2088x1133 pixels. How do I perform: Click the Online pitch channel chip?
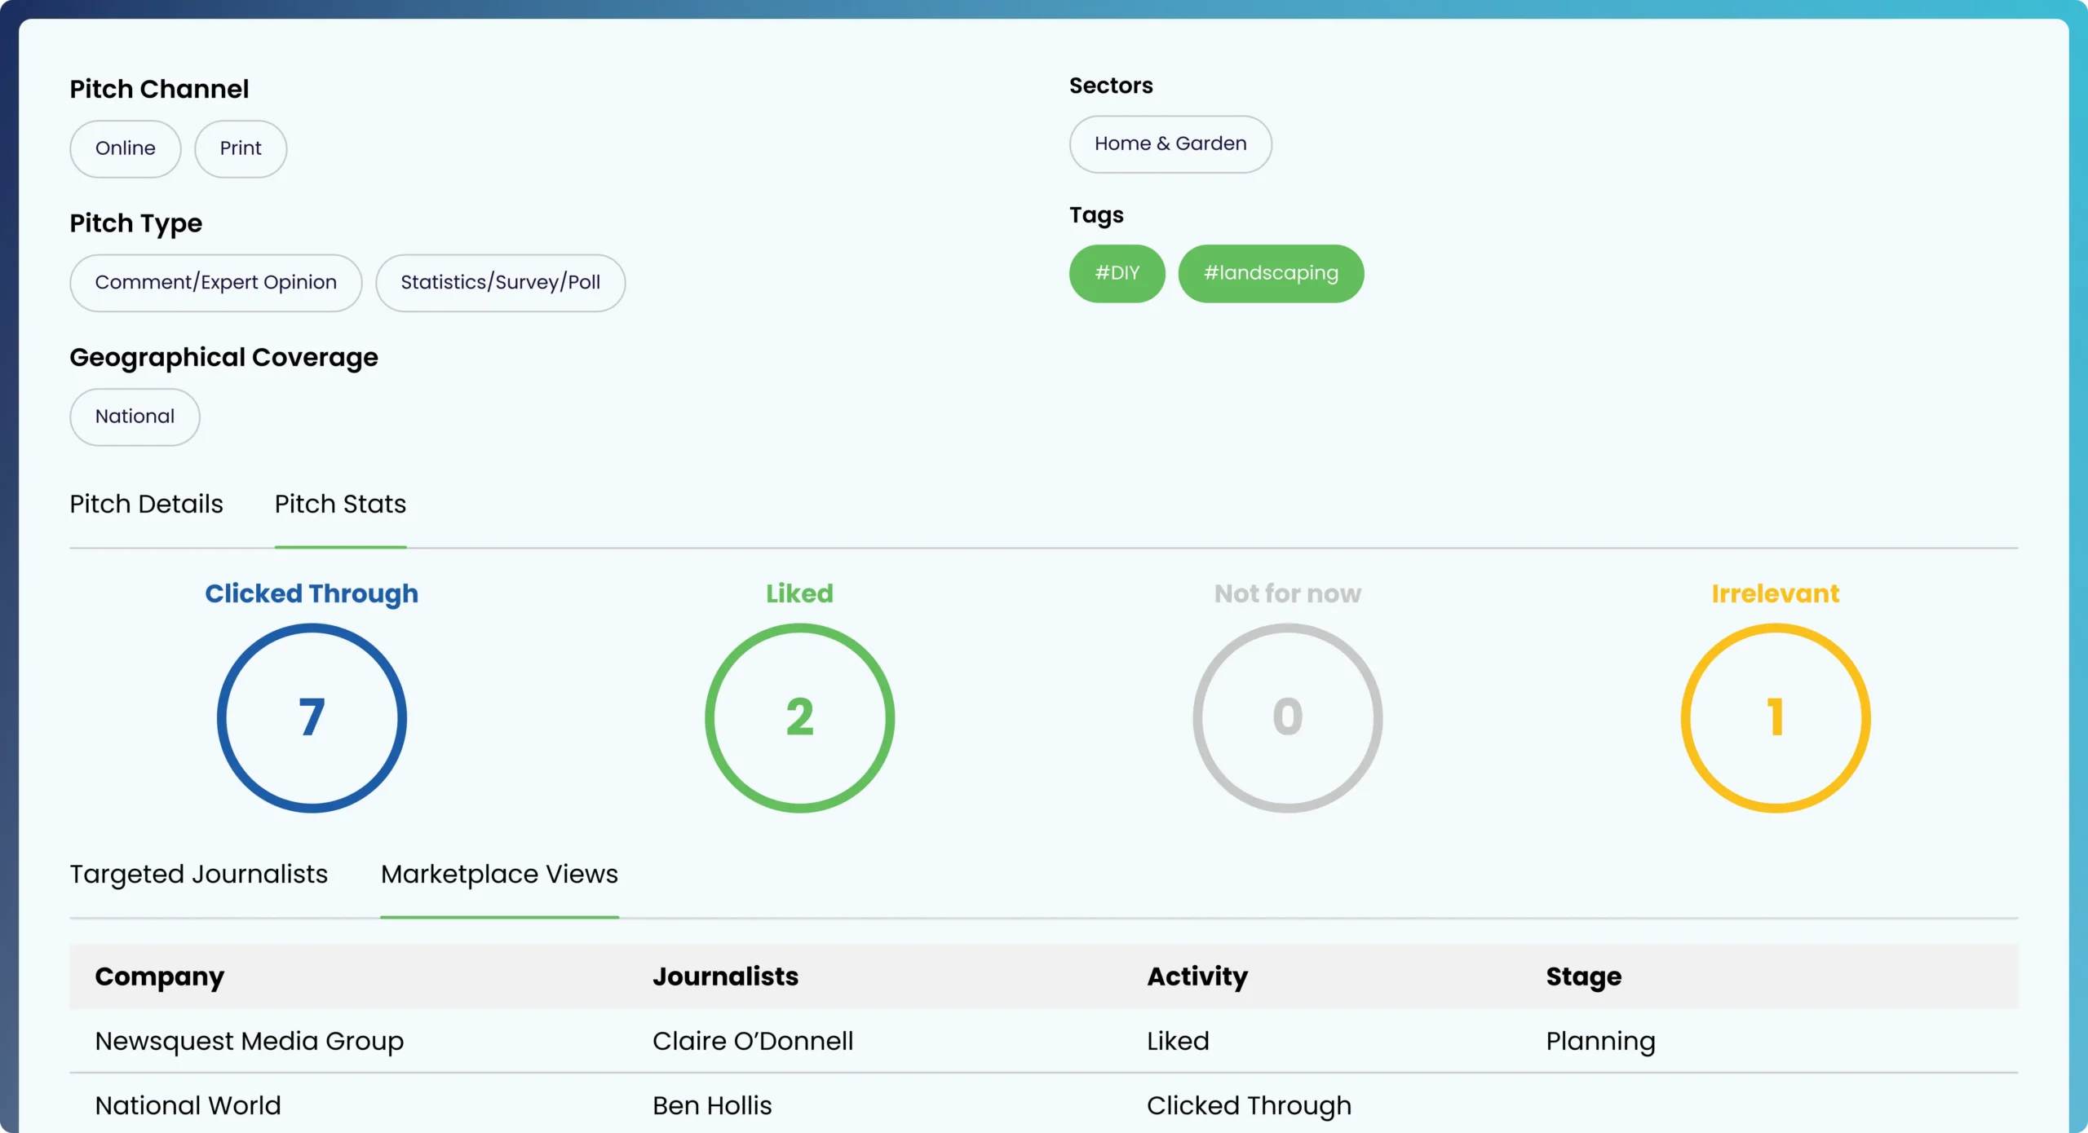click(x=125, y=148)
